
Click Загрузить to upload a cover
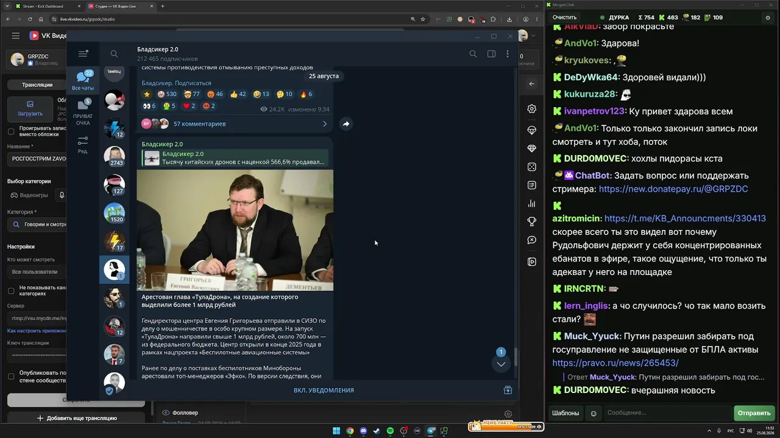(x=30, y=109)
